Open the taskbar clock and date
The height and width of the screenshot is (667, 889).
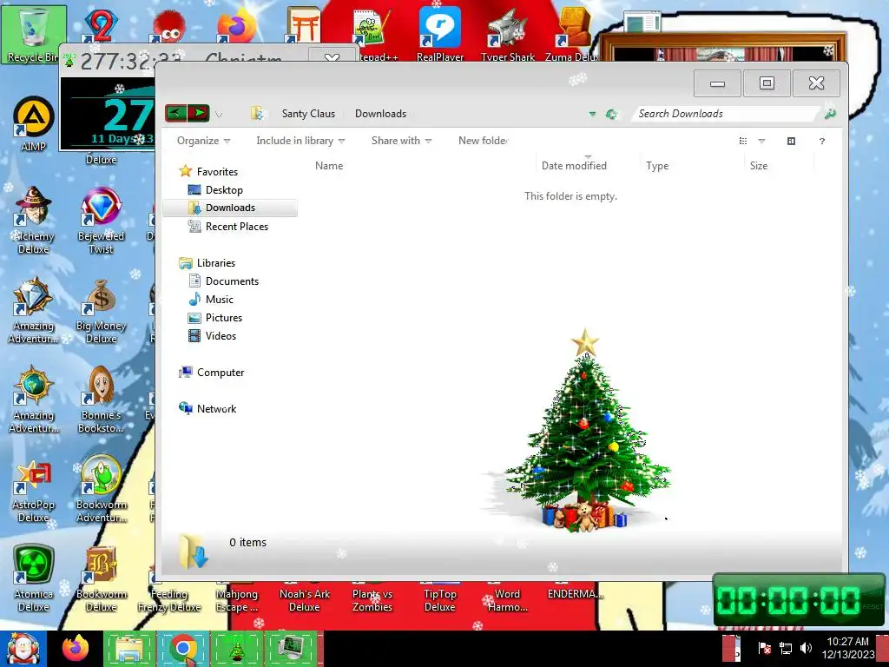click(x=847, y=648)
